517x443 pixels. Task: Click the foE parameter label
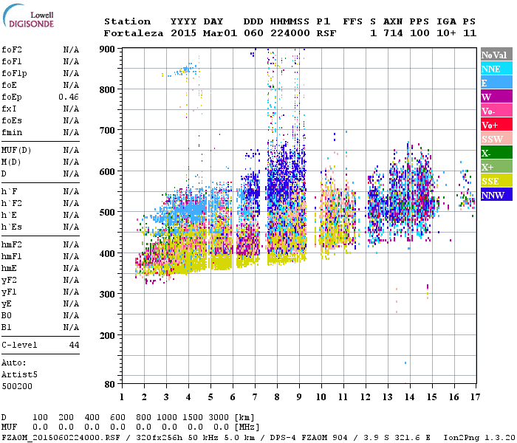[x=9, y=85]
